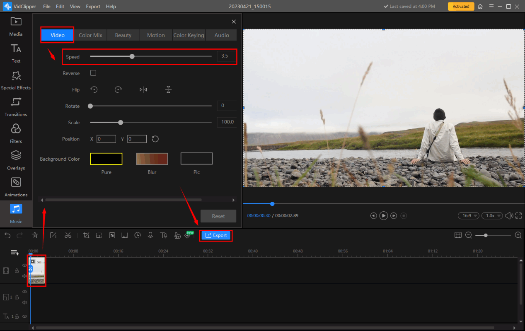Lock the text track
The width and height of the screenshot is (525, 331).
17,317
